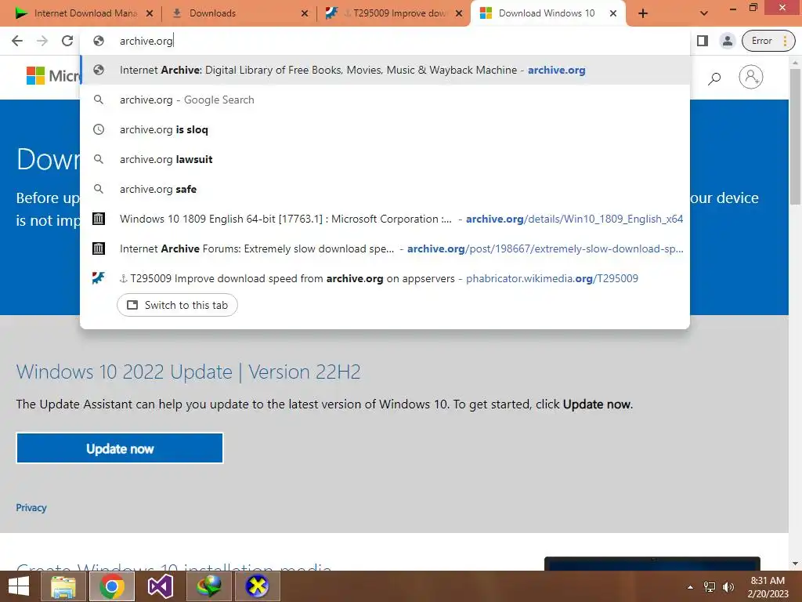Choose archive.org safe suggestion
Image resolution: width=802 pixels, height=602 pixels.
(x=385, y=189)
